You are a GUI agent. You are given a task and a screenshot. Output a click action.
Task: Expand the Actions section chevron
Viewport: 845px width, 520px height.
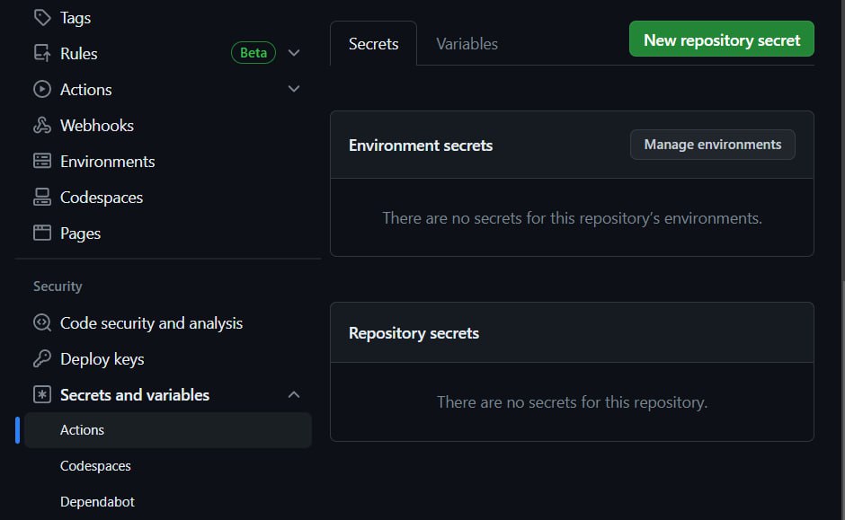294,90
